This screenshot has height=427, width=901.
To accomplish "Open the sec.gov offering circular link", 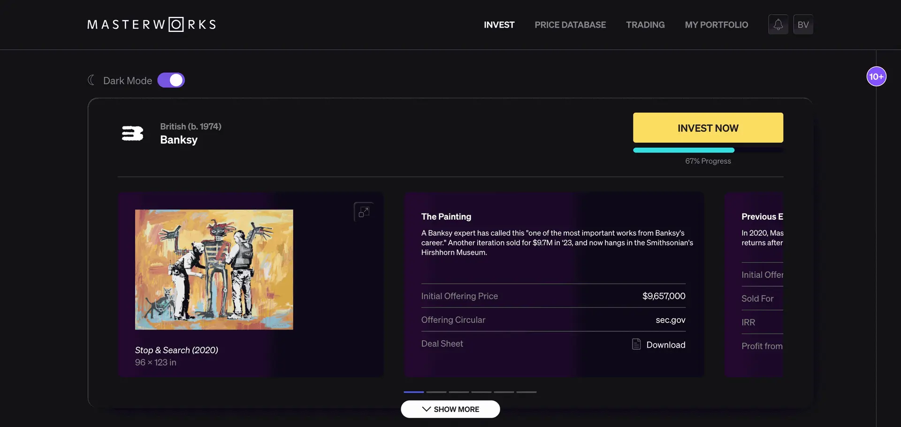I will [x=671, y=320].
